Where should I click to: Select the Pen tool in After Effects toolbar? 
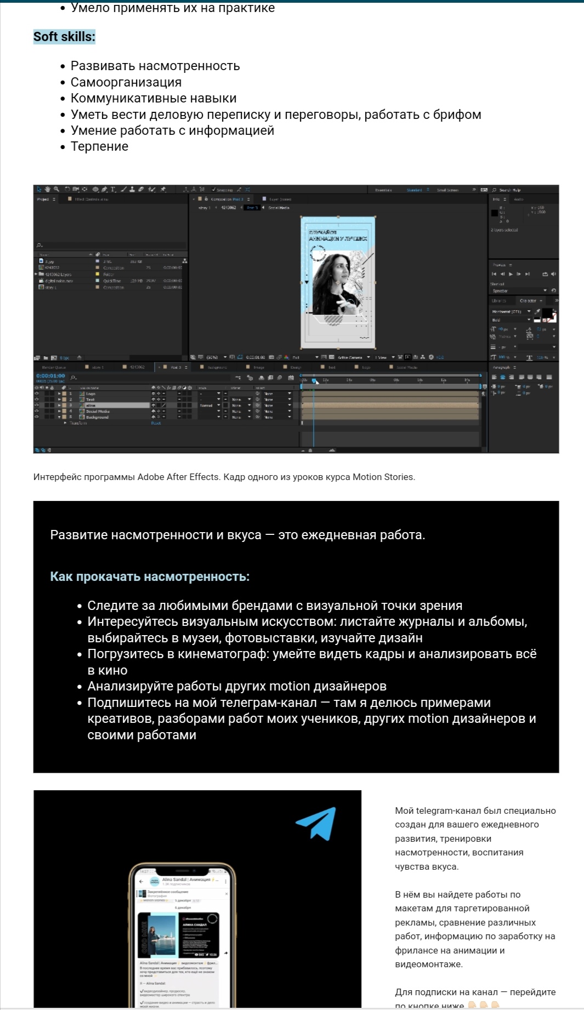pyautogui.click(x=104, y=190)
